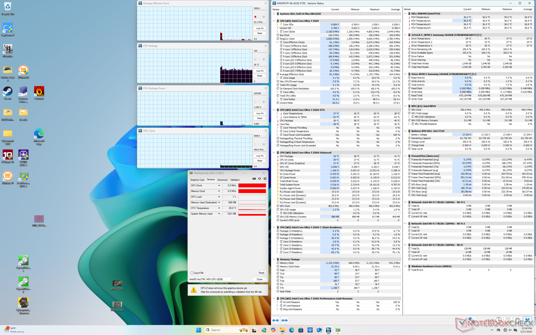This screenshot has height=335, width=536.
Task: Open Baldur's Gate 3 desktop icon
Action: pyautogui.click(x=8, y=73)
